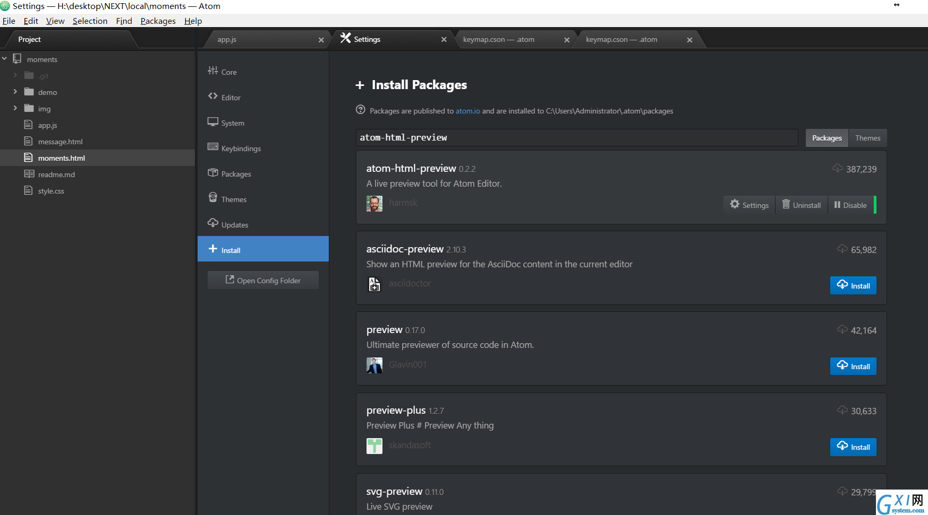
Task: Close the Settings tab
Action: (x=444, y=40)
